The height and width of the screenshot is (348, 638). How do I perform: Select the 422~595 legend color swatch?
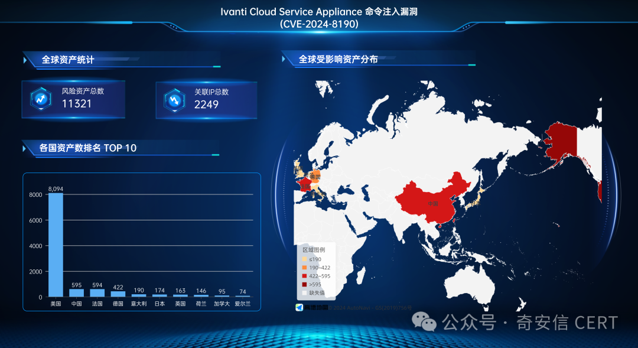[304, 276]
